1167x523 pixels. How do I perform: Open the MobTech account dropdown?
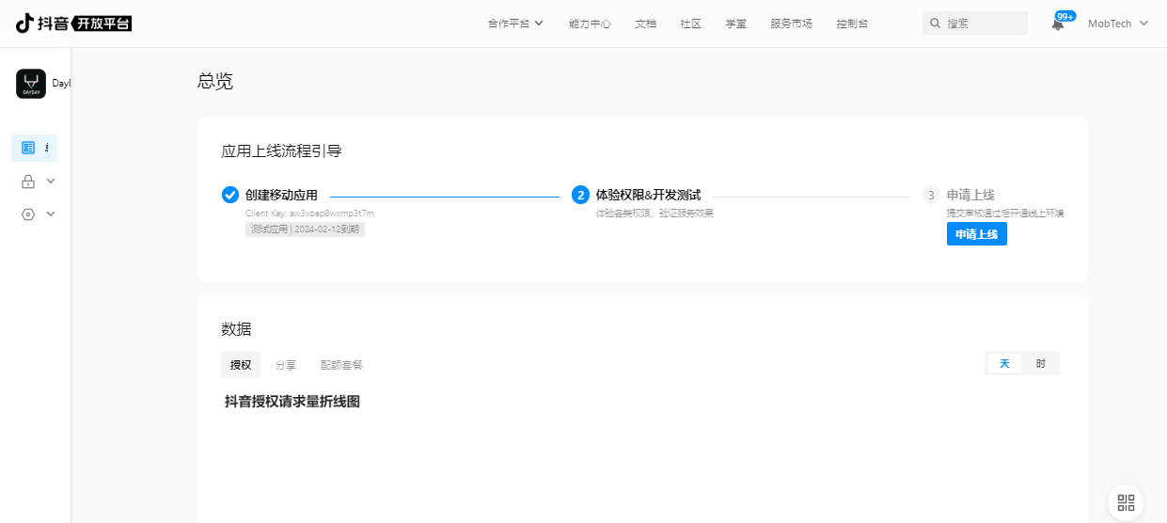pyautogui.click(x=1118, y=24)
